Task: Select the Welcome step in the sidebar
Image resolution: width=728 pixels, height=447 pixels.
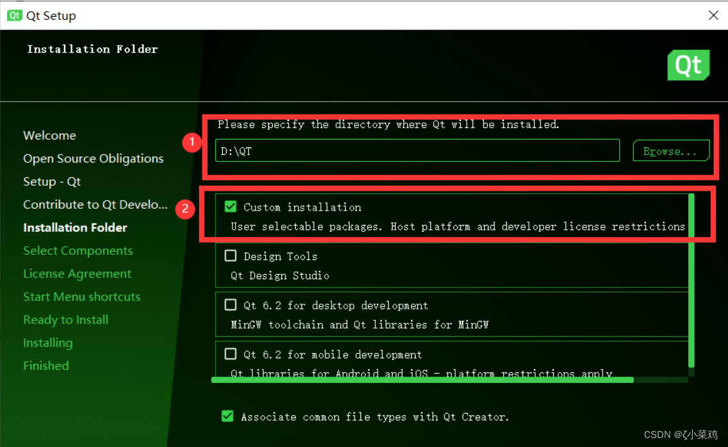Action: [50, 136]
